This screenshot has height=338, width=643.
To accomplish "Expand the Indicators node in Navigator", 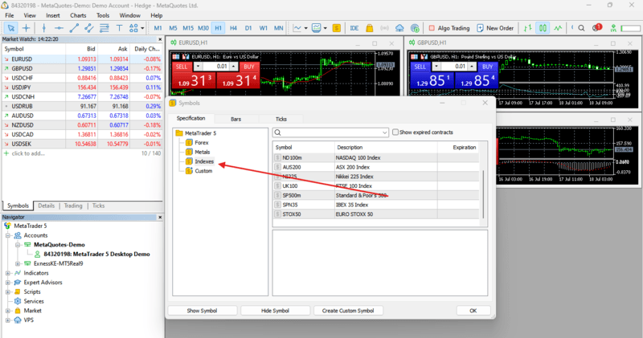I will [8, 273].
